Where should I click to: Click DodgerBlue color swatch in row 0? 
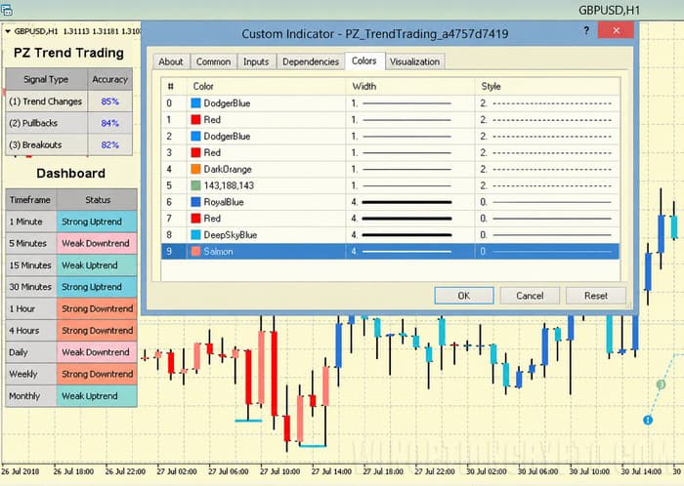[x=195, y=103]
